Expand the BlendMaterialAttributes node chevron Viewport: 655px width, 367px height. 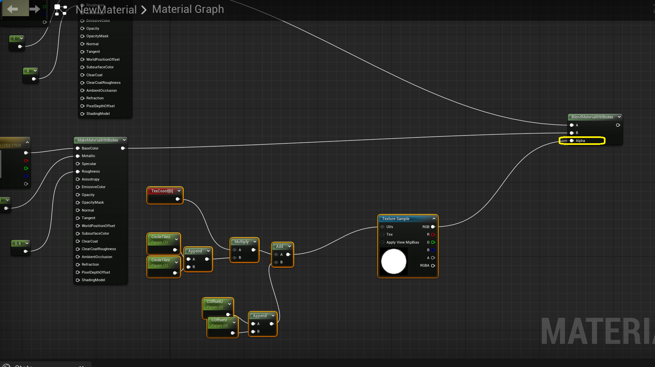(x=619, y=117)
